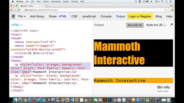Open the Bin info panel
184x103 pixels.
tap(164, 89)
